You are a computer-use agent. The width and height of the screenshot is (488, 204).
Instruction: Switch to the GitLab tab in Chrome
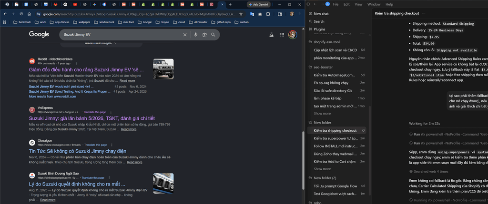[x=55, y=4]
